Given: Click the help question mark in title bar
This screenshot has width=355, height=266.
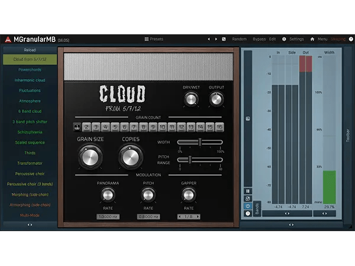Looking at the screenshot, I should point(351,39).
